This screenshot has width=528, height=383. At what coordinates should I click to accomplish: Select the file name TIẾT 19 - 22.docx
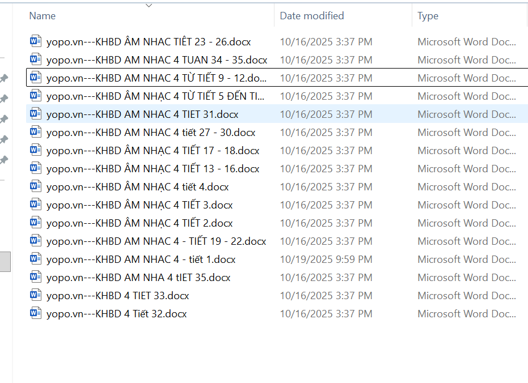pyautogui.click(x=156, y=241)
